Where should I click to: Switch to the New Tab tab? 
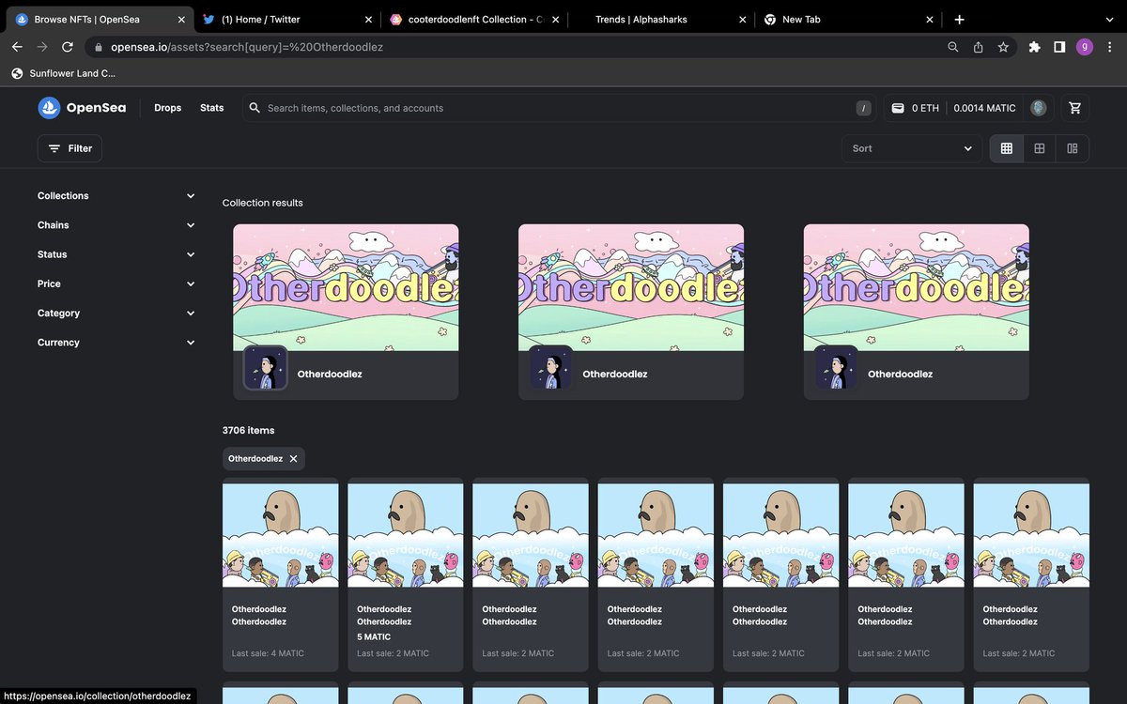(848, 19)
